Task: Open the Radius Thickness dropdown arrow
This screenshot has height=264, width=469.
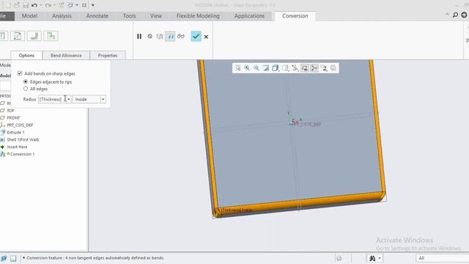Action: pyautogui.click(x=69, y=99)
